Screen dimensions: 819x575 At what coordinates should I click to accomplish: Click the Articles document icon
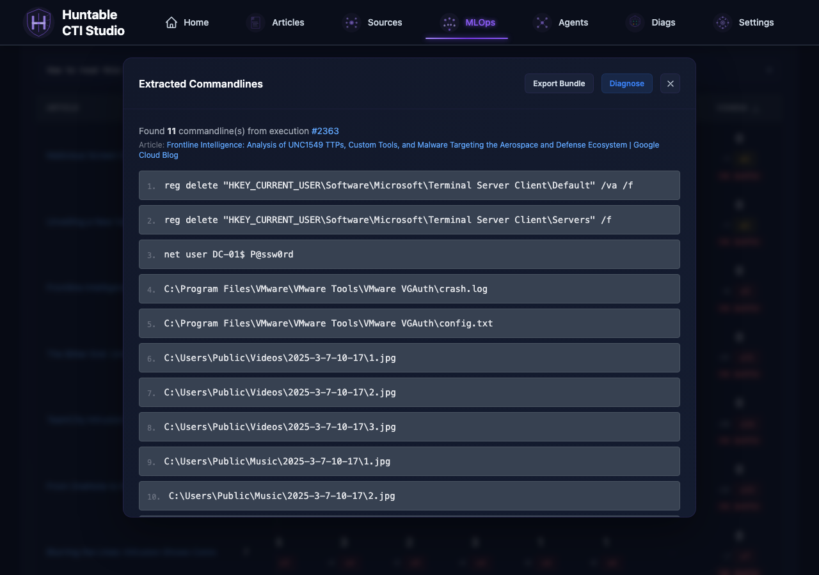click(x=255, y=22)
